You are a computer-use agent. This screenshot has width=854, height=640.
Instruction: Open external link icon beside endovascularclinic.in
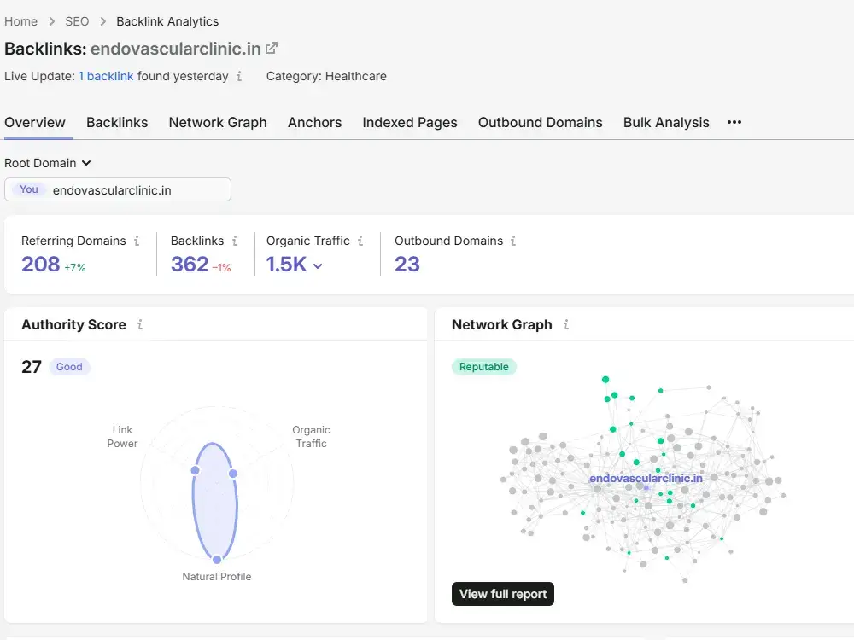pos(272,49)
